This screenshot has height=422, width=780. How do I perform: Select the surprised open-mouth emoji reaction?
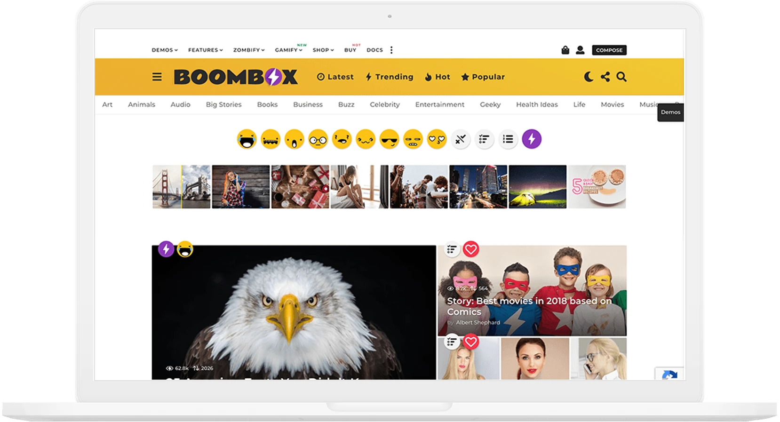[x=294, y=139]
